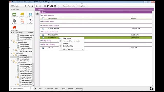The width and height of the screenshot is (164, 92).
Task: Refresh the page with the circular arrow
Action: [48, 6]
